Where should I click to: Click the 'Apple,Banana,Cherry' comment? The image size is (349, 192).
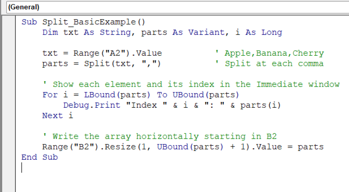pyautogui.click(x=274, y=53)
